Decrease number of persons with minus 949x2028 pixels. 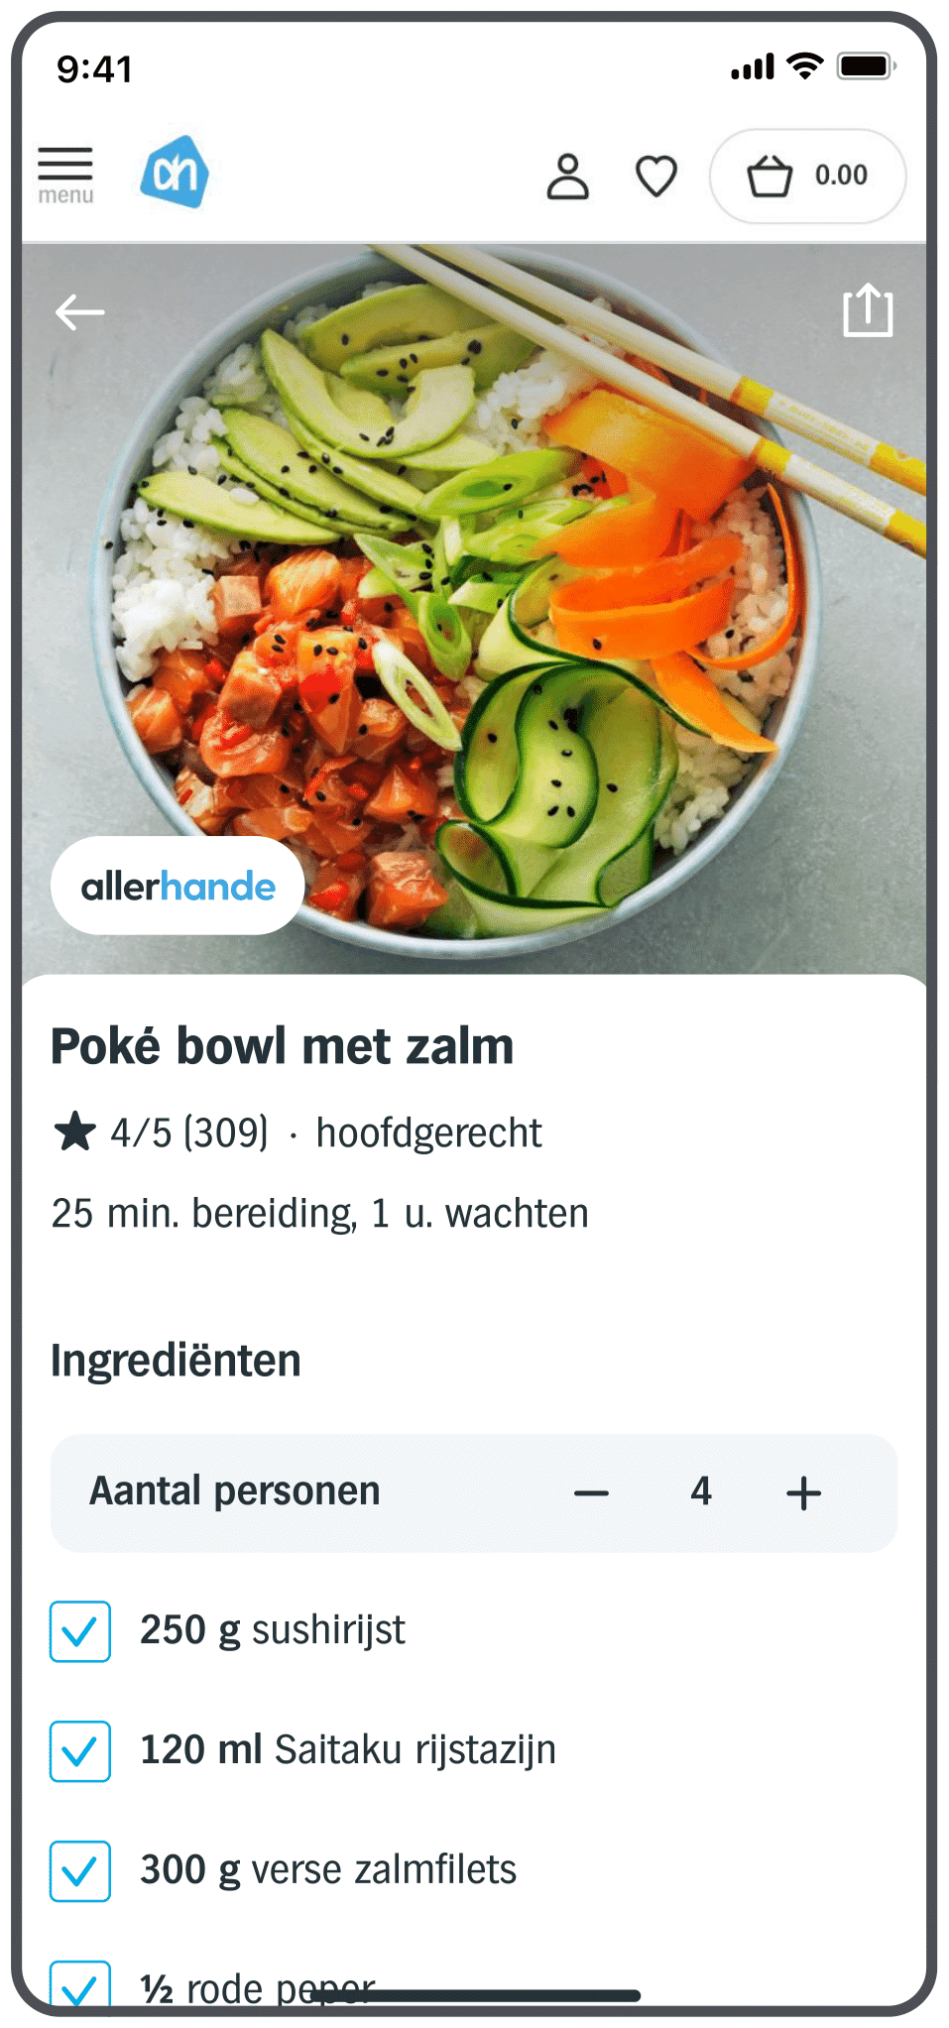[x=591, y=1493]
